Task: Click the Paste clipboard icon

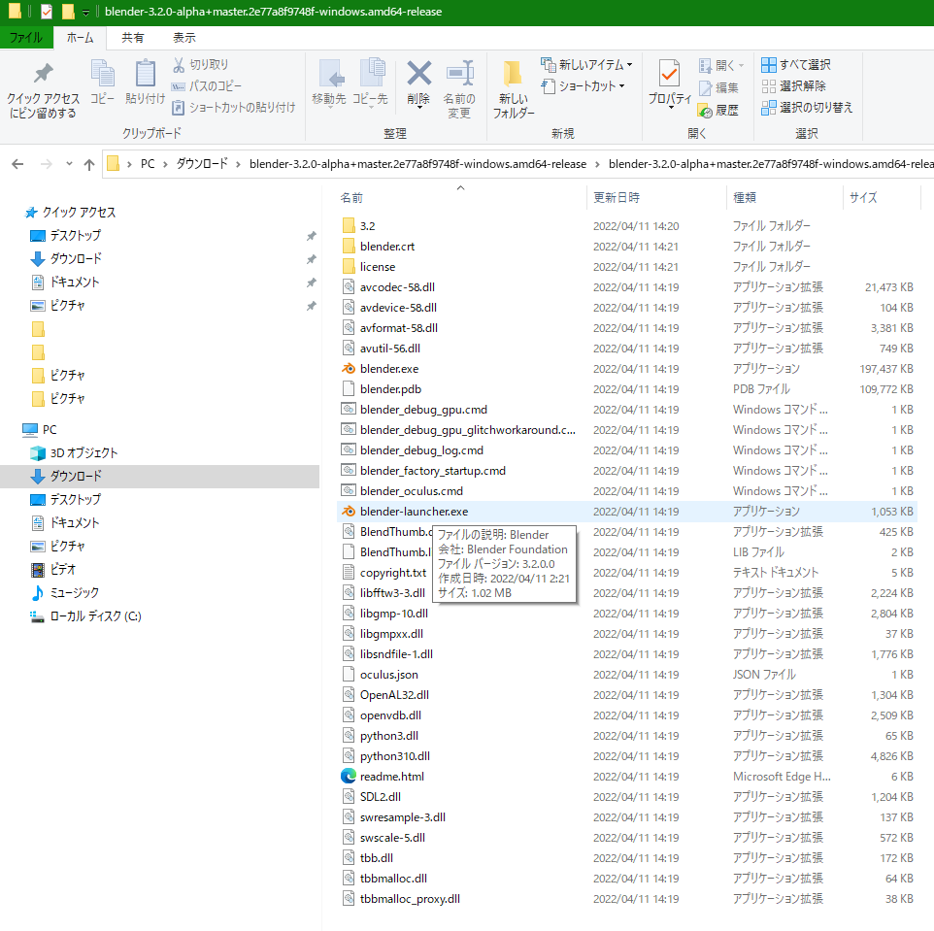Action: (x=145, y=74)
